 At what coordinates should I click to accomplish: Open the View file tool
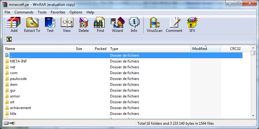tap(67, 22)
